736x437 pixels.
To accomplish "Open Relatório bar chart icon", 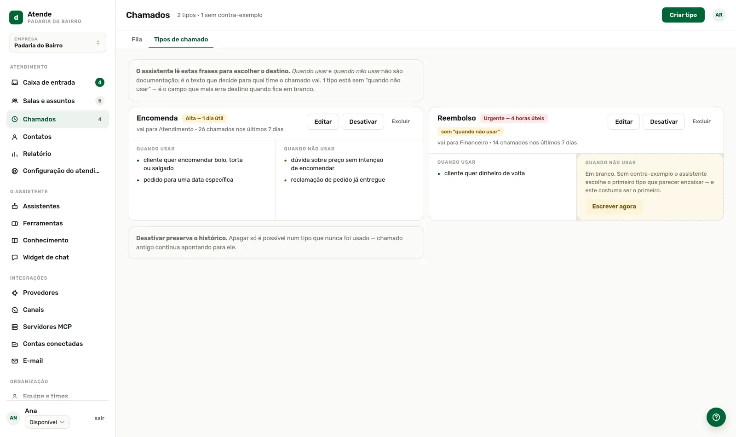I will point(15,154).
